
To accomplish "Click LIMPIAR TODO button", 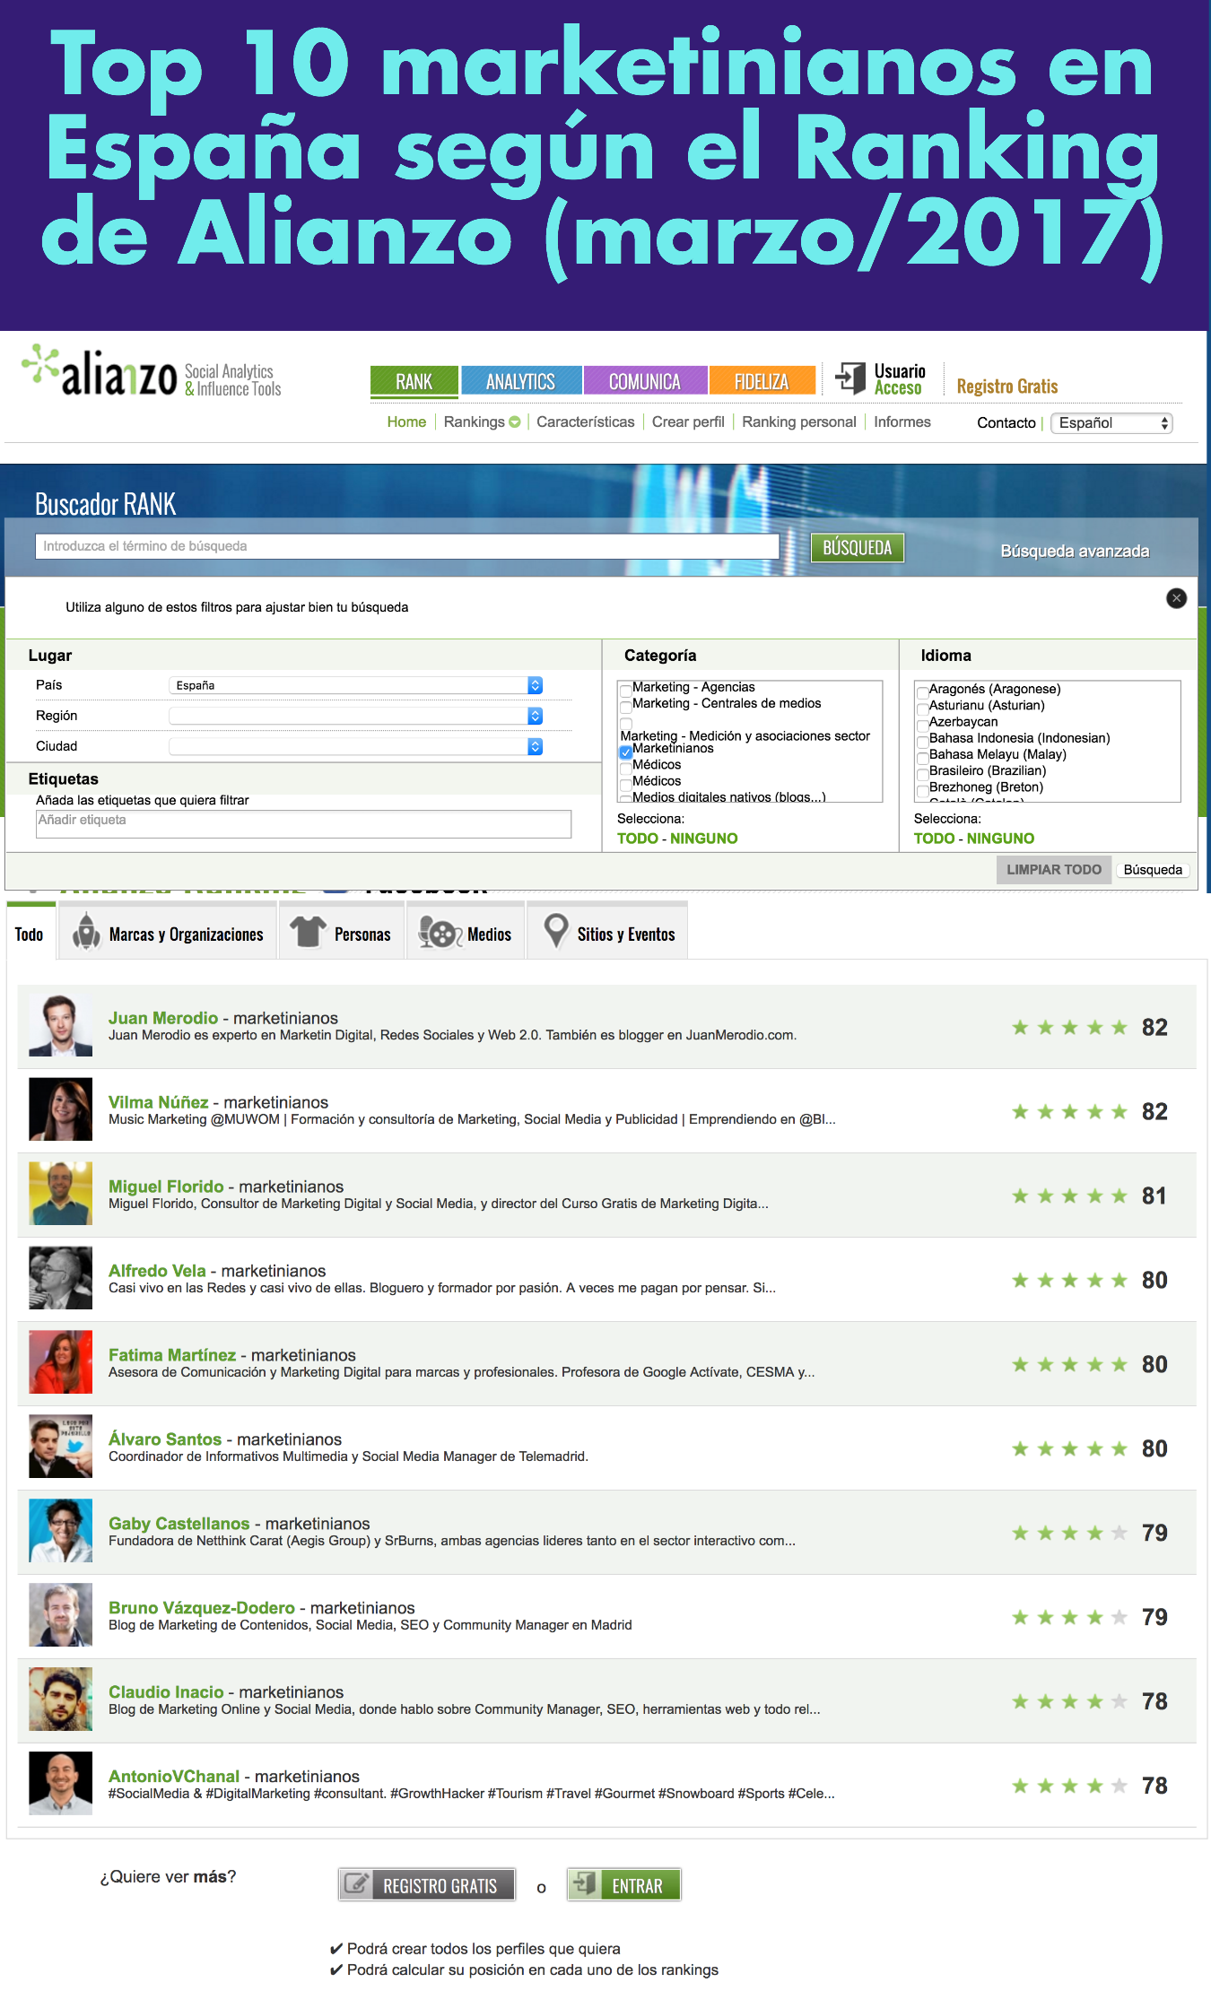I will tap(1054, 870).
